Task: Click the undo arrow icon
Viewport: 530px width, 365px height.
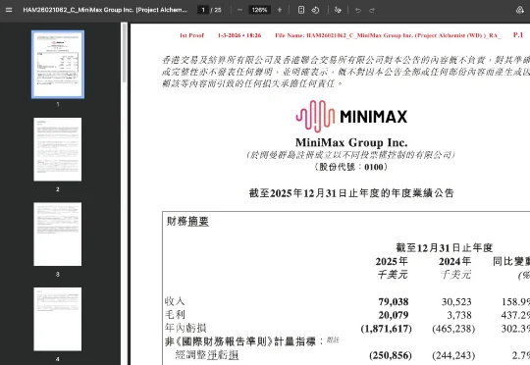Action: point(357,10)
